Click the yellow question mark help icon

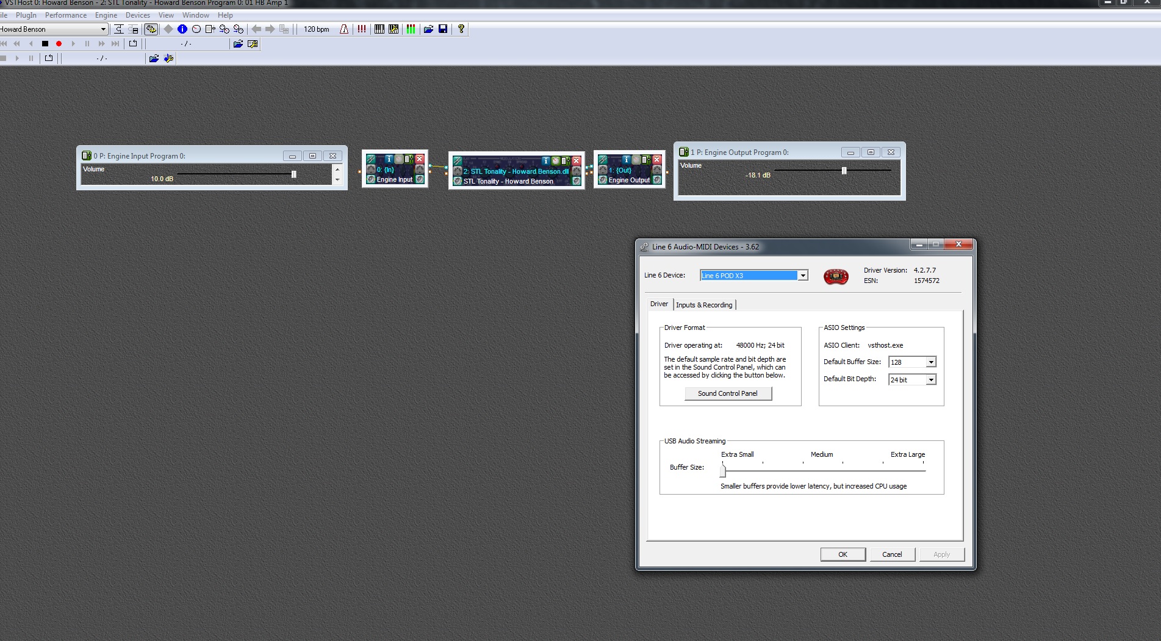[461, 29]
